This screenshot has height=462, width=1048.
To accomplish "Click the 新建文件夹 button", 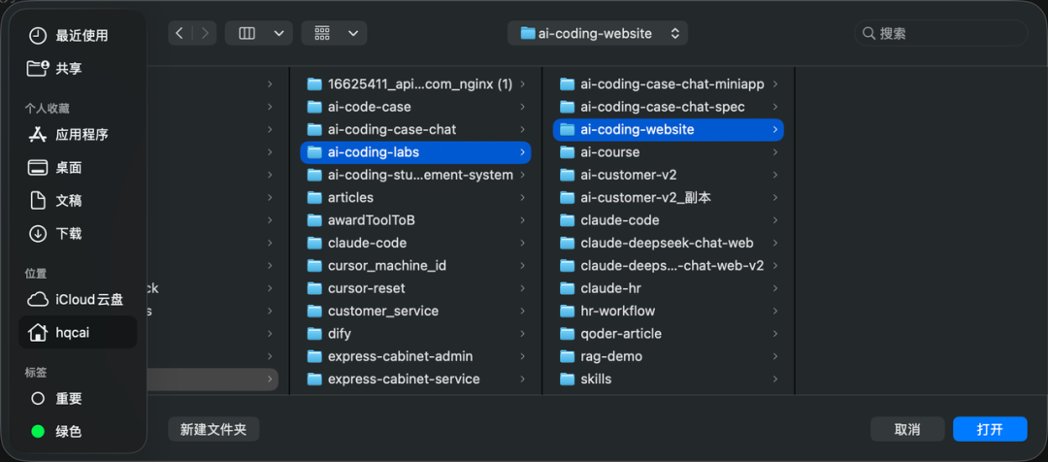I will [x=213, y=429].
